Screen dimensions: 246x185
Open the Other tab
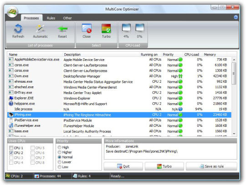67,18
